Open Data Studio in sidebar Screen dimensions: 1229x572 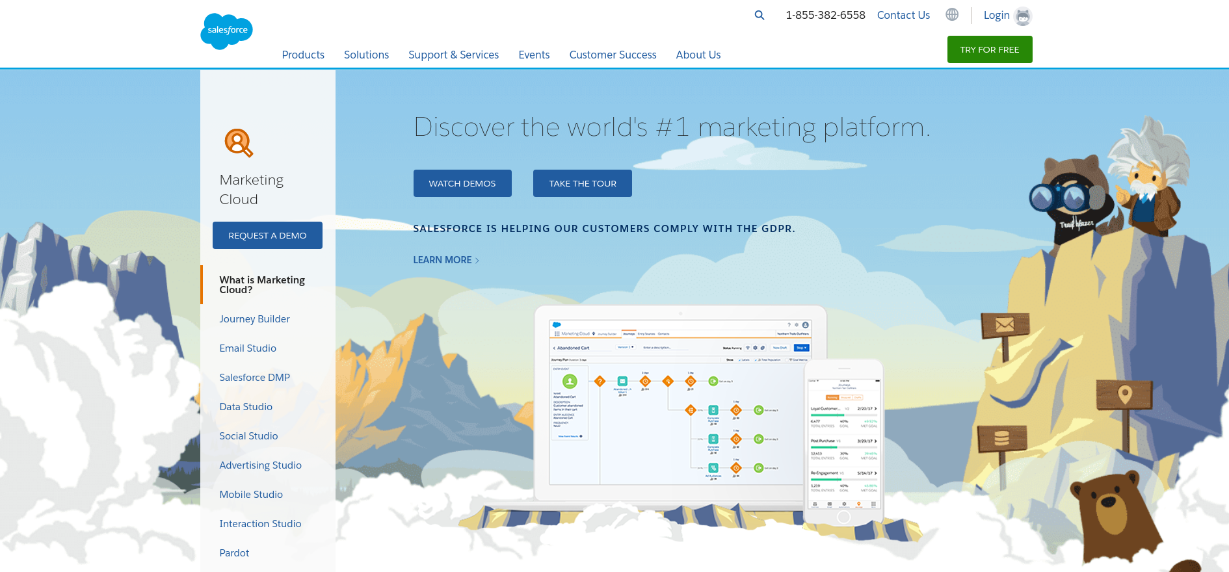pyautogui.click(x=246, y=407)
